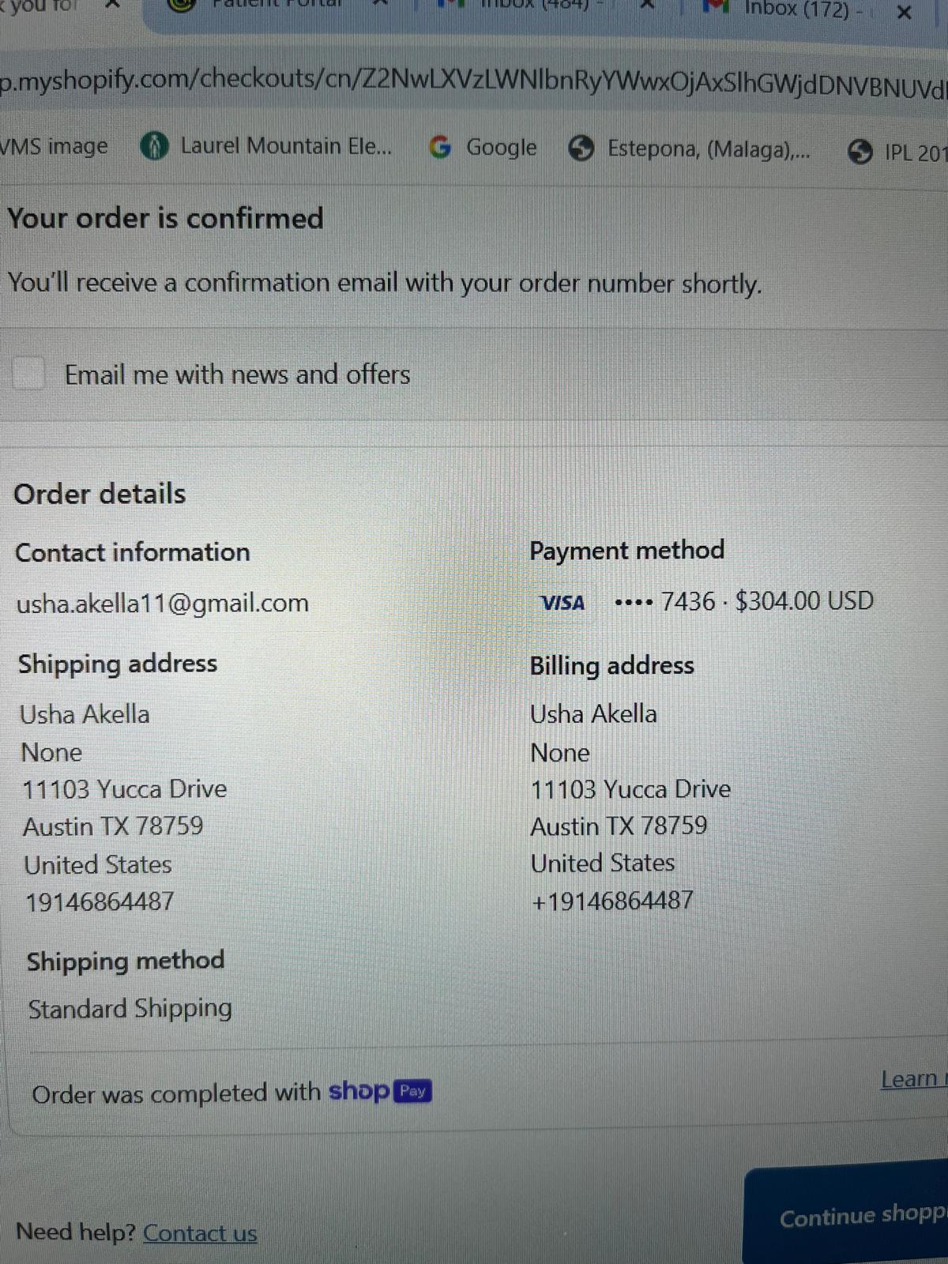Close the Inbox (172) tab
Image resolution: width=948 pixels, height=1264 pixels.
(905, 12)
